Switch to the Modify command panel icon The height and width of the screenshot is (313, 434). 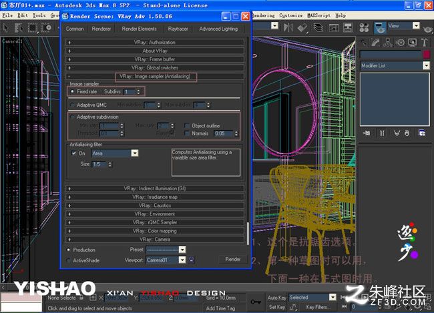point(376,42)
